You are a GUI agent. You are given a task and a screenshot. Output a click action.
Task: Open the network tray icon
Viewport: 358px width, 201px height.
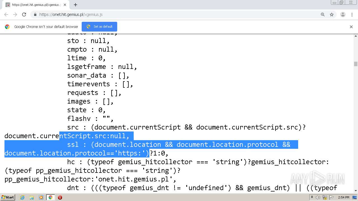point(325,197)
